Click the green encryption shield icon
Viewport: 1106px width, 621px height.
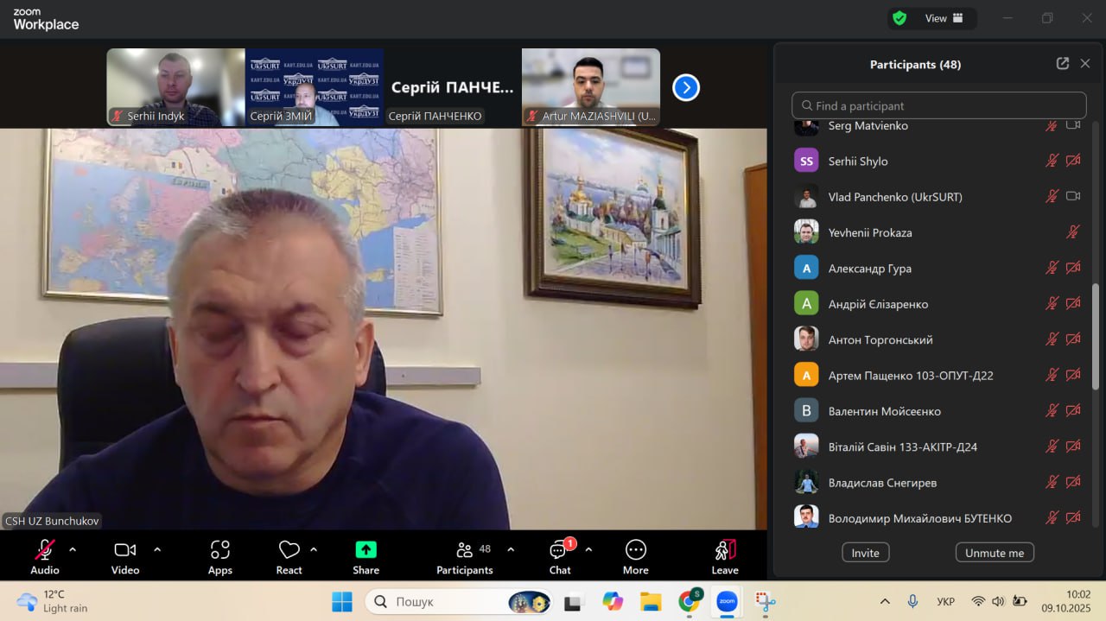click(x=899, y=18)
